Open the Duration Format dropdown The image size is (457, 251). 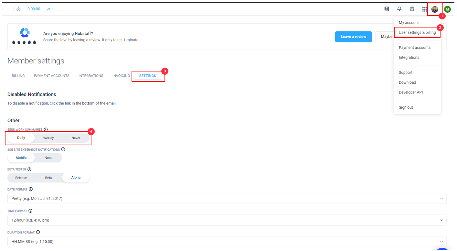click(227, 242)
